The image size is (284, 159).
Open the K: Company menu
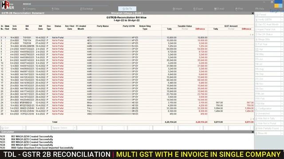tap(29, 9)
